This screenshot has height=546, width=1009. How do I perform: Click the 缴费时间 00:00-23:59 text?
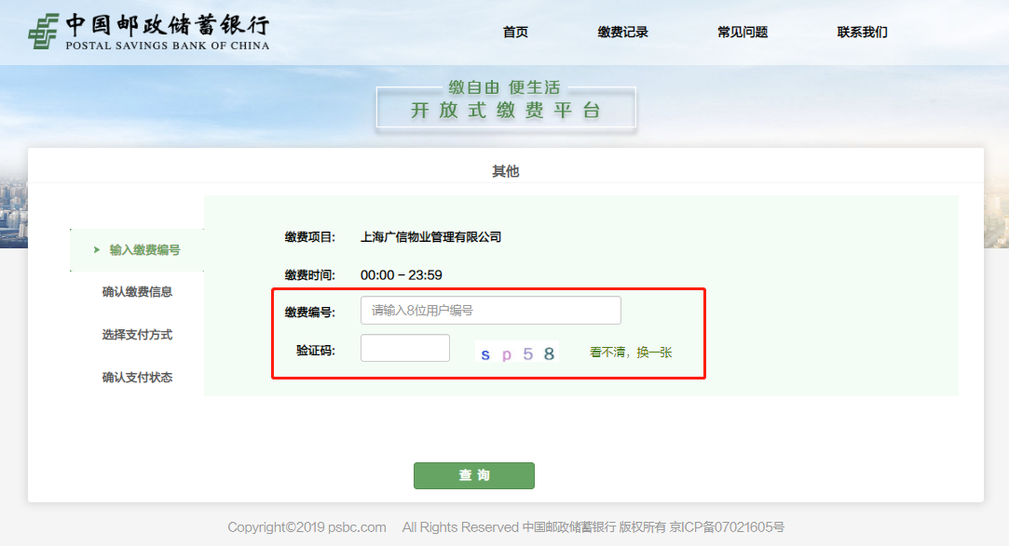402,273
